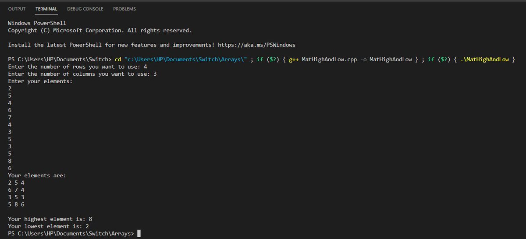Click the 'Enter your elements:' line
This screenshot has height=239, width=526.
pos(40,81)
